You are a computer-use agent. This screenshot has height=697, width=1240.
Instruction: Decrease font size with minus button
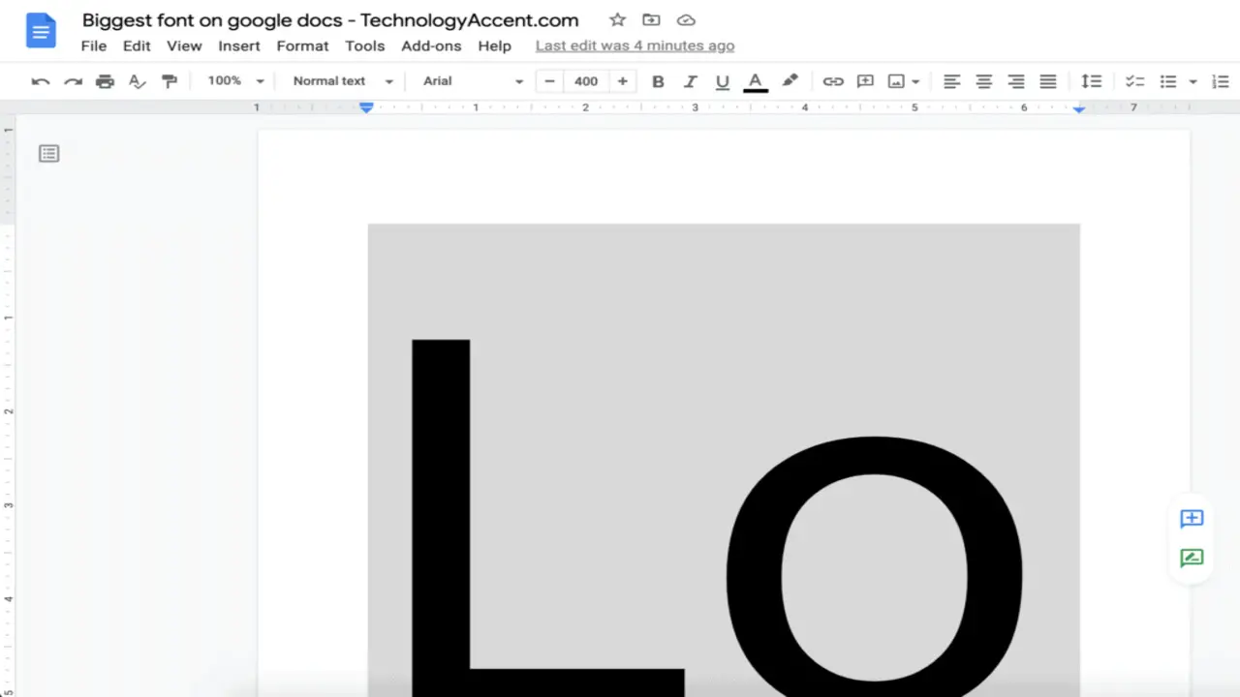550,81
